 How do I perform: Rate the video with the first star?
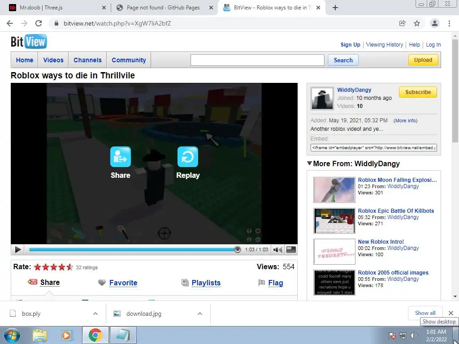click(38, 267)
